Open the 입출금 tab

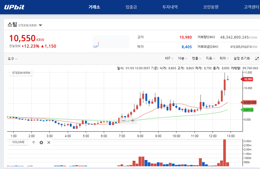(x=131, y=7)
